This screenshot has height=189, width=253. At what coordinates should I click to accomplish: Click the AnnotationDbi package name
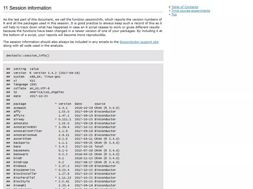point(25,127)
